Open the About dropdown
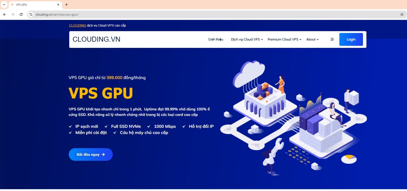The image size is (407, 191). pyautogui.click(x=312, y=39)
